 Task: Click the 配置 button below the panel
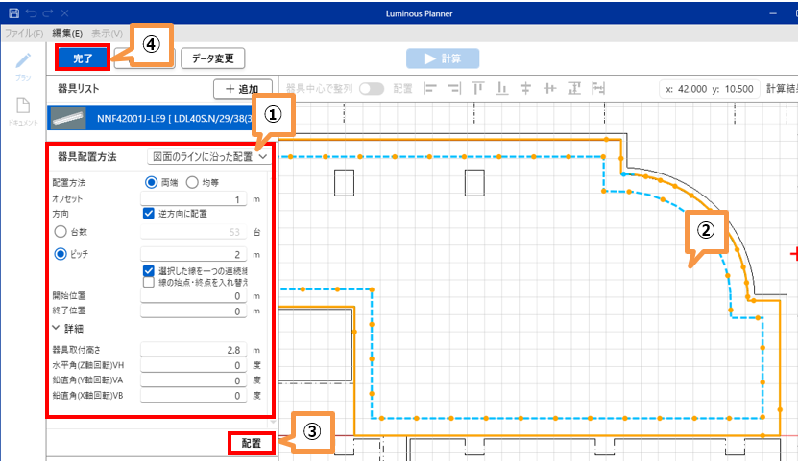251,444
